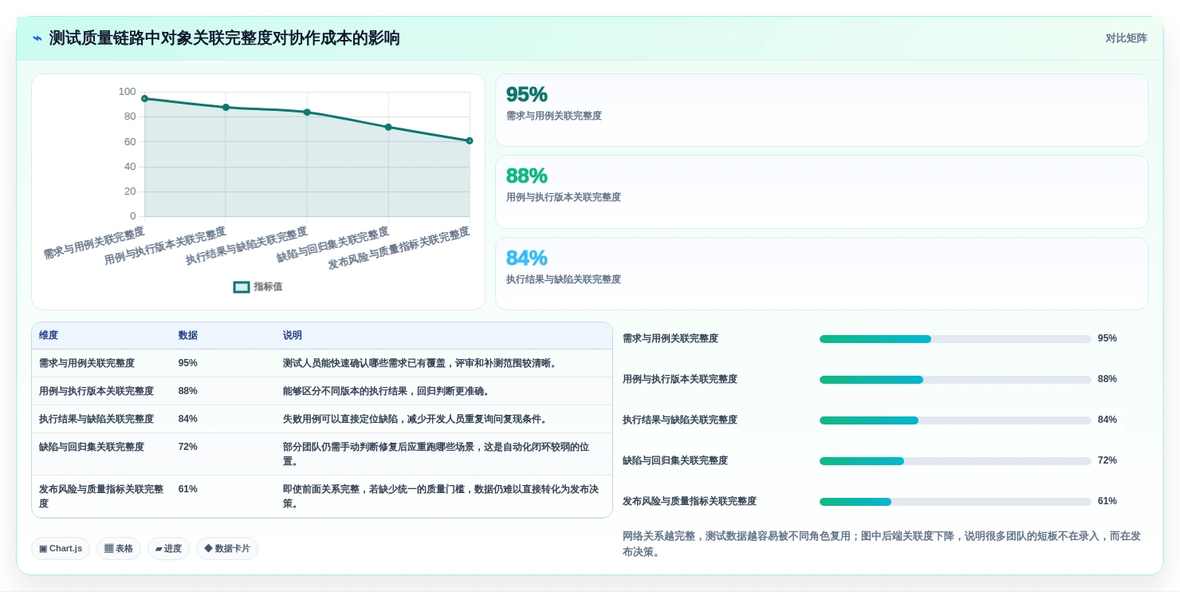Open the 84% 执行结果与缺陷关联完整度 stat card
The height and width of the screenshot is (592, 1180).
(821, 274)
